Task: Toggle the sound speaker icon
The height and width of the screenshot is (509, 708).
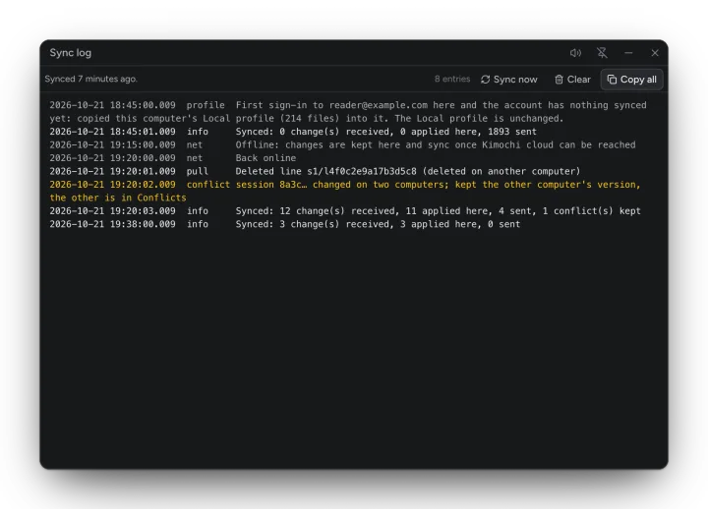Action: (x=575, y=53)
